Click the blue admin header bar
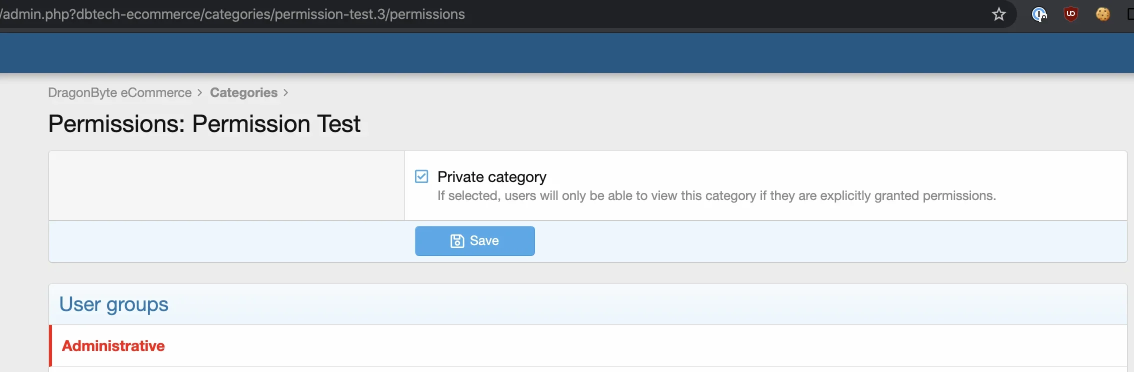Screen dimensions: 1134x372 pos(567,53)
